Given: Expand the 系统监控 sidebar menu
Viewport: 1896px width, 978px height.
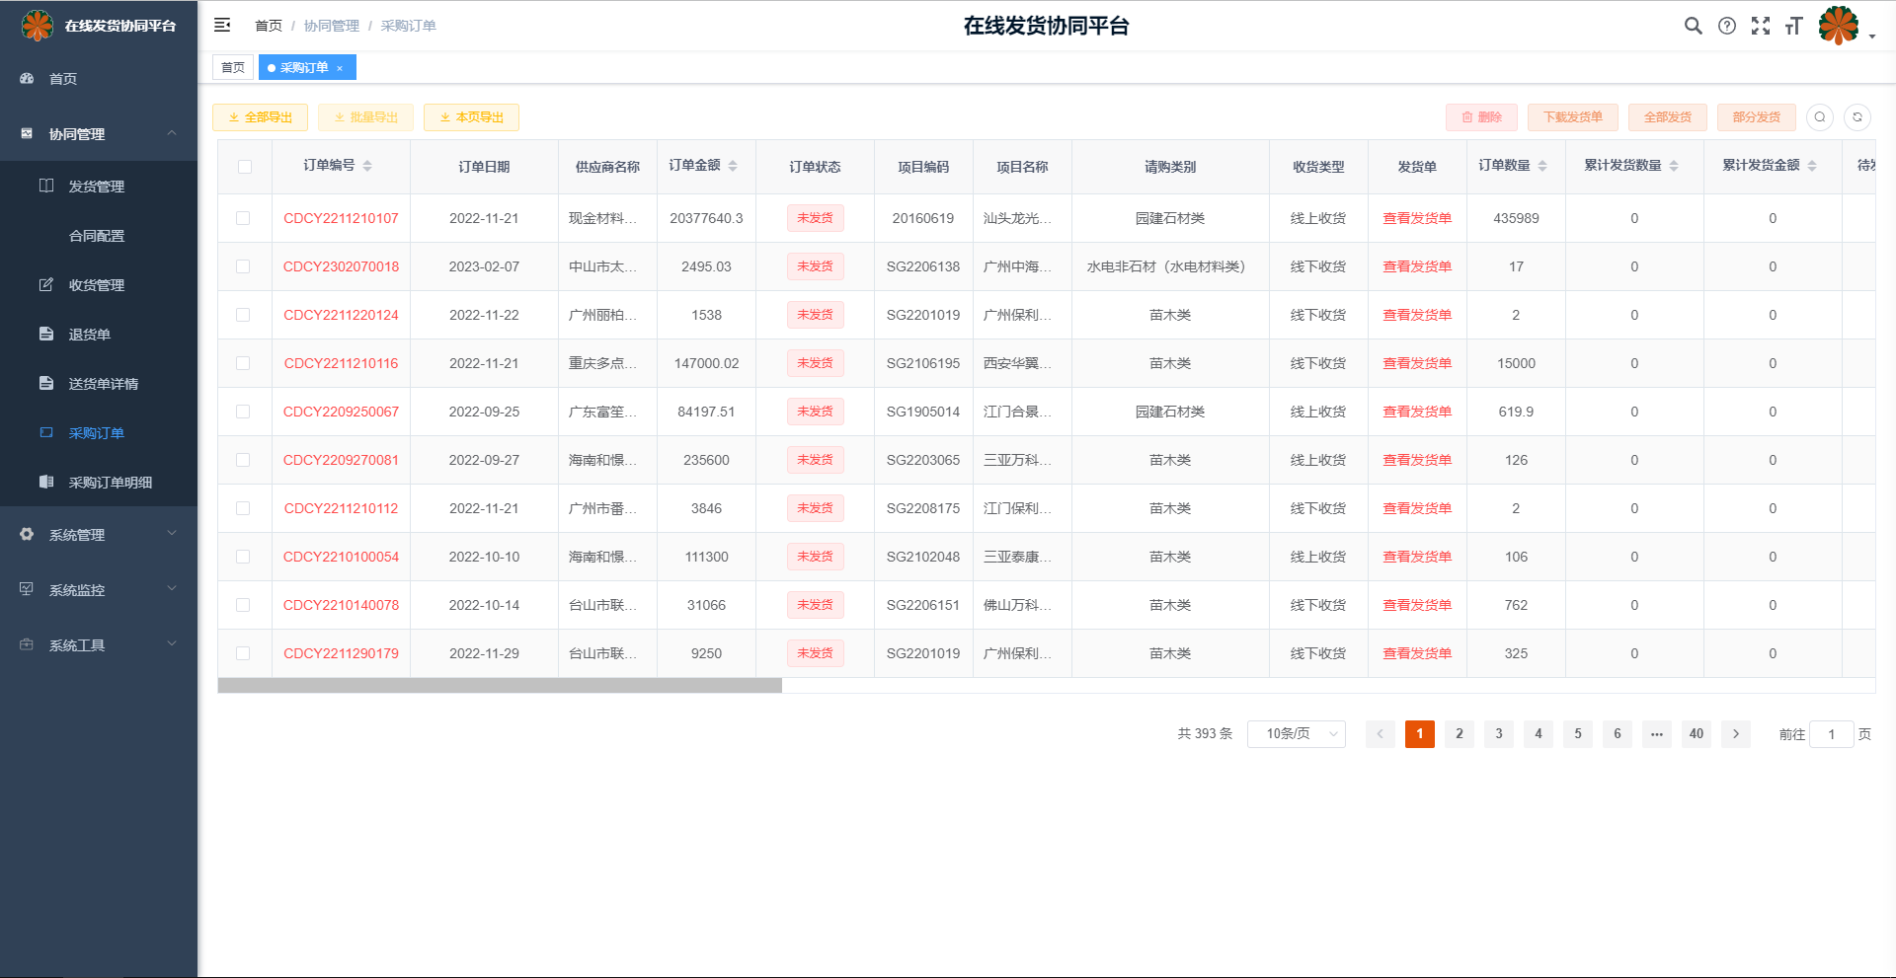Looking at the screenshot, I should (x=99, y=590).
